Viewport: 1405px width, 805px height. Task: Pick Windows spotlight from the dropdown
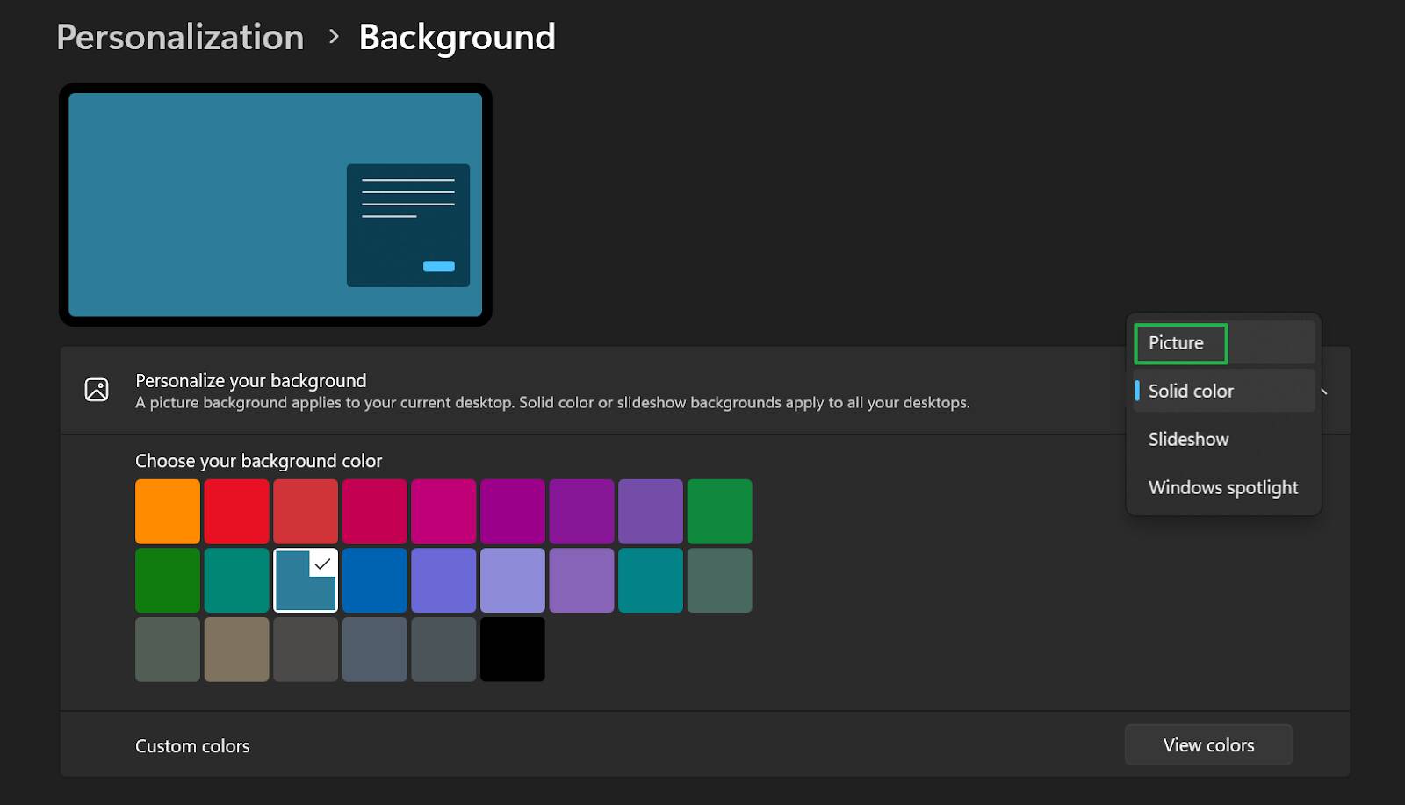(1222, 488)
